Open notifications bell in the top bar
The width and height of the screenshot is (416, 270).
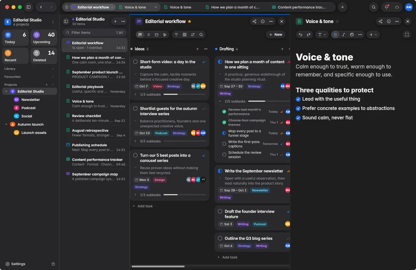pyautogui.click(x=386, y=7)
